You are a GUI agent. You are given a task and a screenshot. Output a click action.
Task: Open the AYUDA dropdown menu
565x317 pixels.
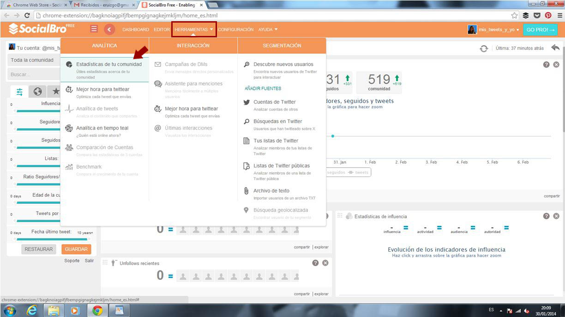[x=268, y=29]
